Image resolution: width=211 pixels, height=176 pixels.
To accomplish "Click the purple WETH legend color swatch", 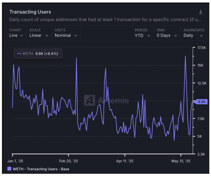I will 9,169.
